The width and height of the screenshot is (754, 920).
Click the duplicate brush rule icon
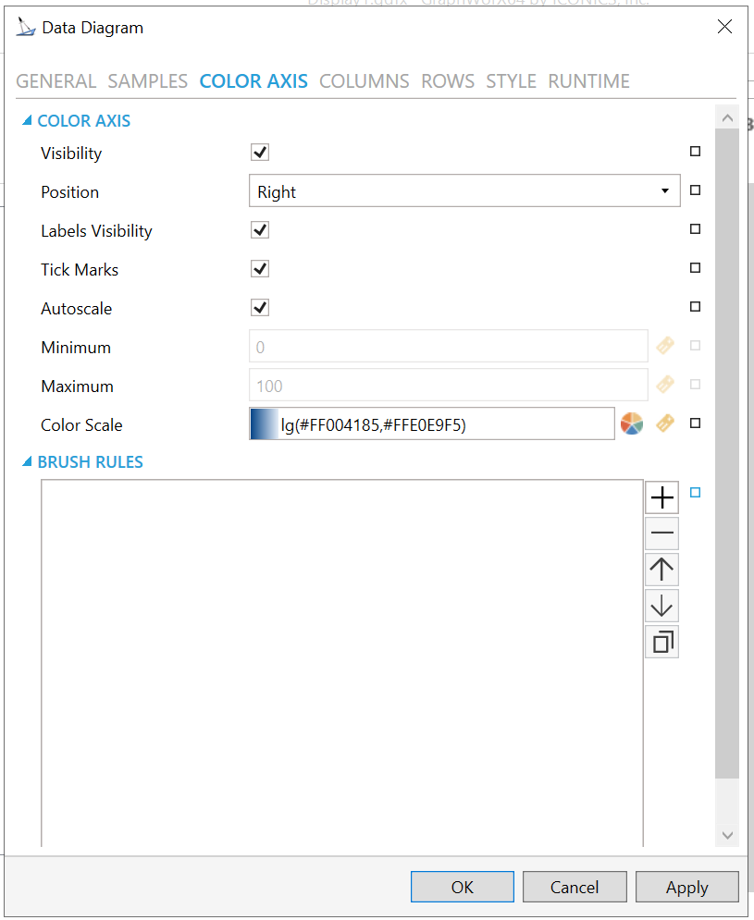661,642
